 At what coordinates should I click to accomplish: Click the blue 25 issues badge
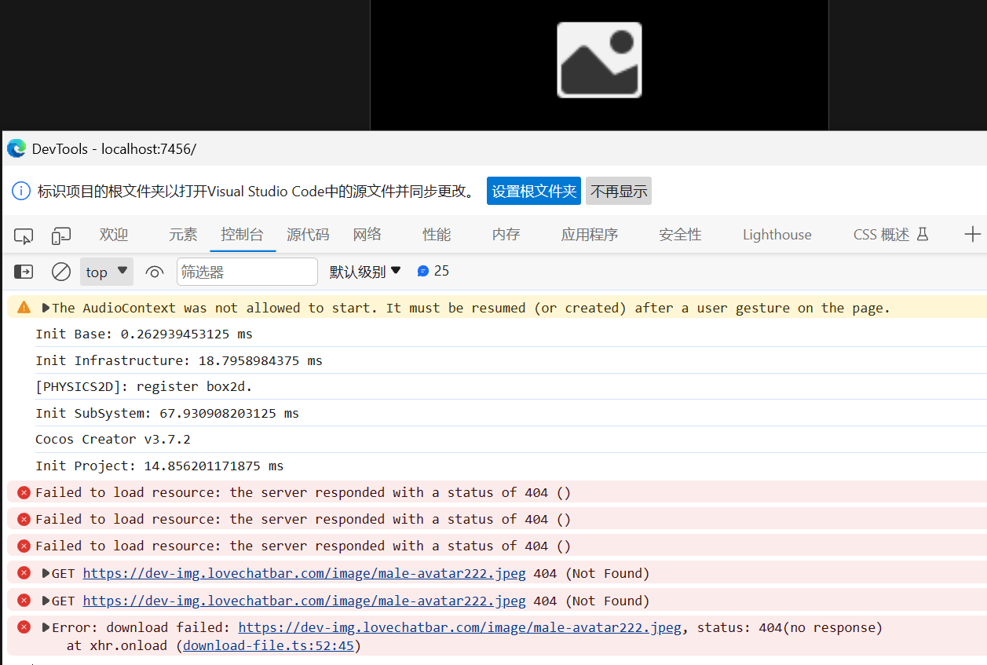pyautogui.click(x=433, y=271)
